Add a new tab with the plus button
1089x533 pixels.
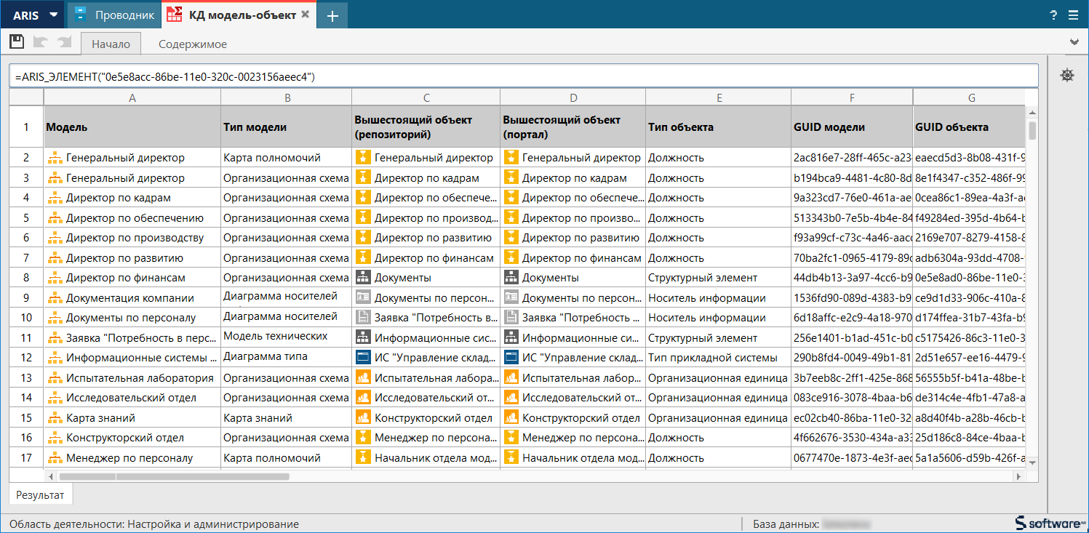coord(332,16)
